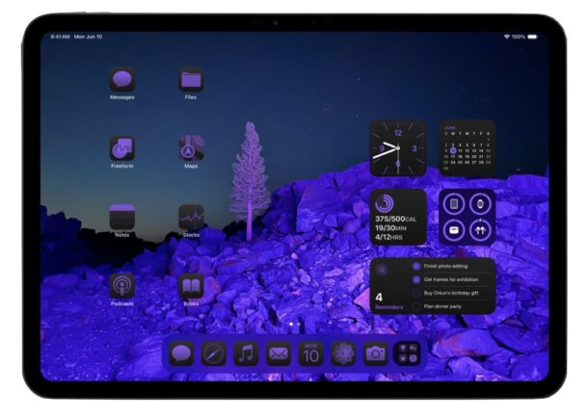Check off 'Get frames for exhibition' reminder
The image size is (588, 419).
[x=416, y=279]
